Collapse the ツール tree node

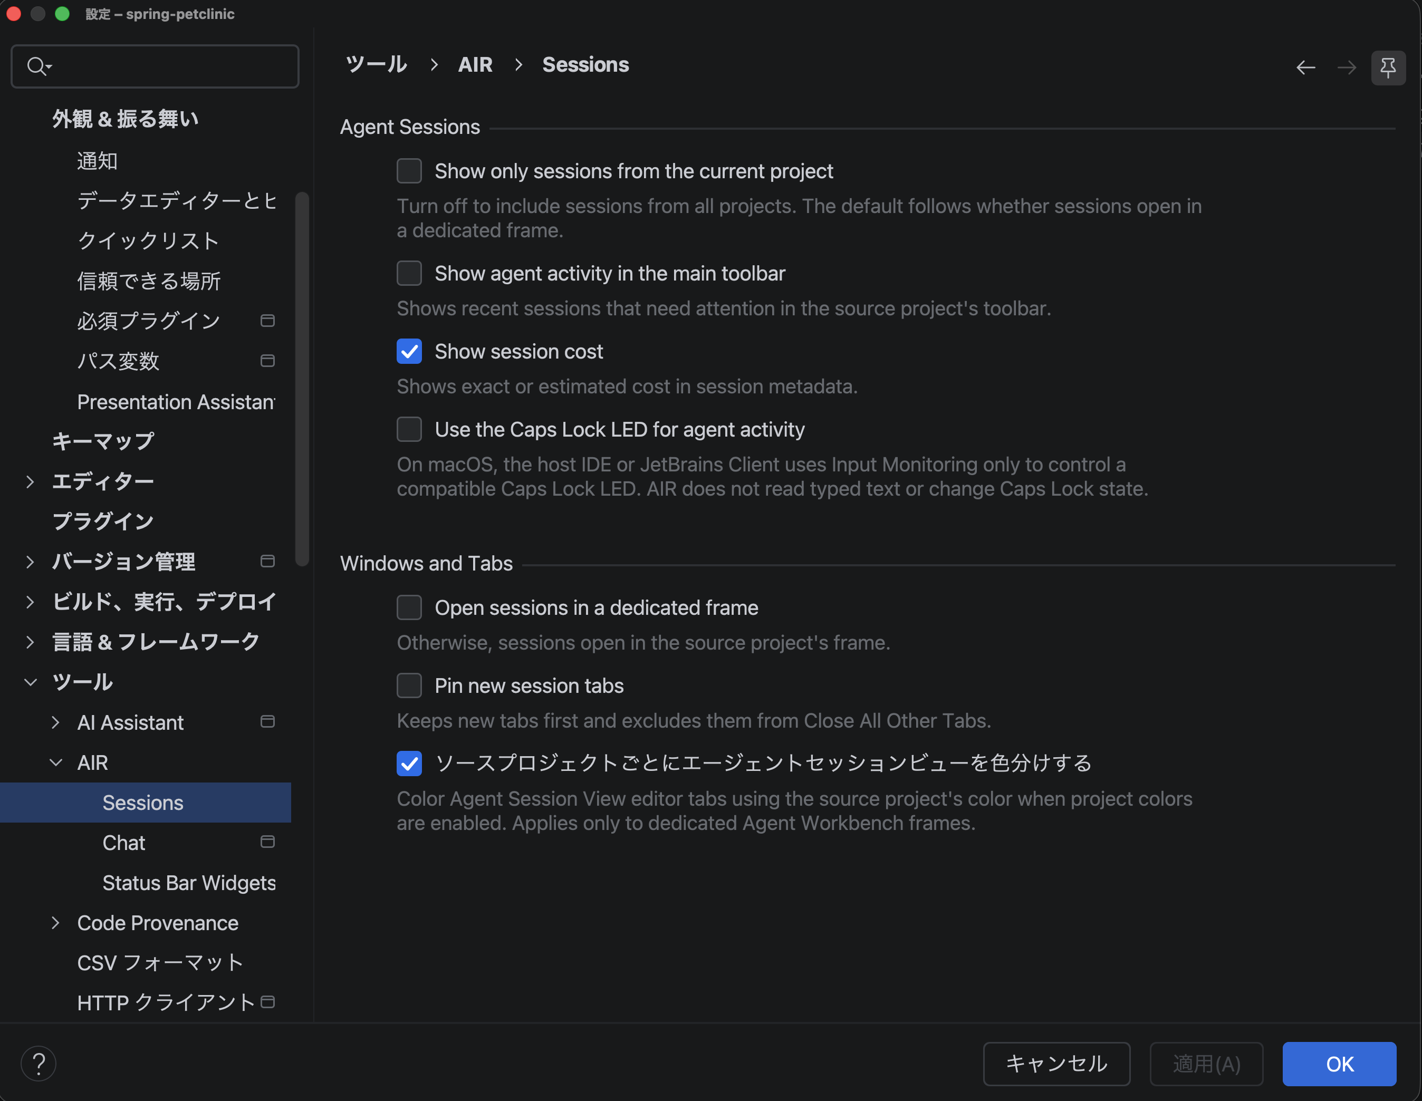(x=30, y=682)
